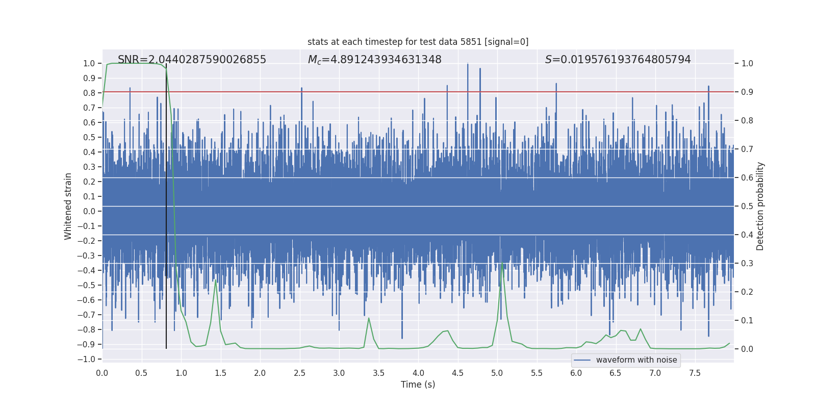Click x-axis tick label 3.0
The image size is (816, 408).
pyautogui.click(x=339, y=373)
